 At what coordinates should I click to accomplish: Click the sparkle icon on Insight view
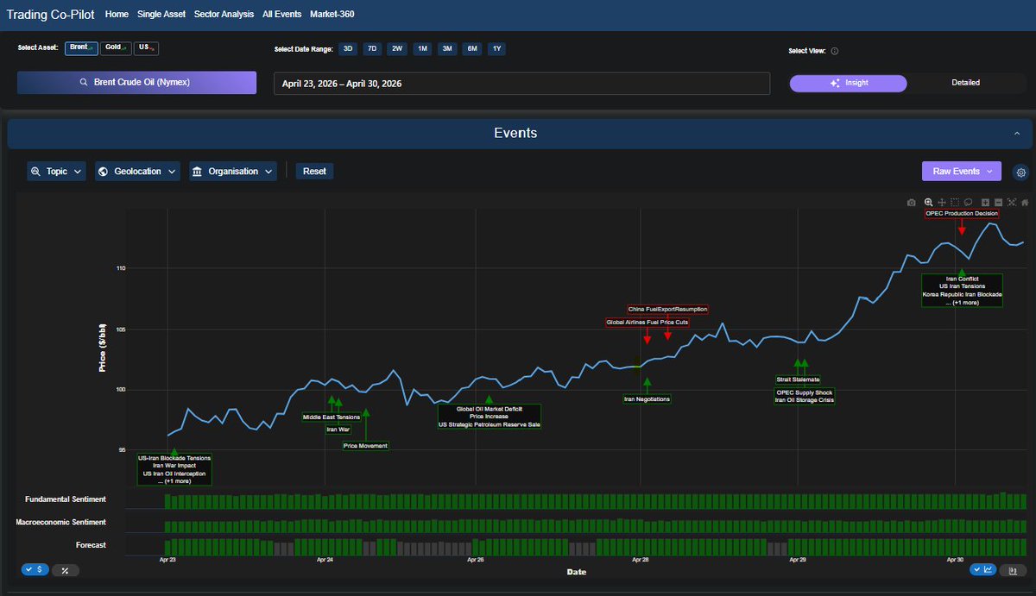pyautogui.click(x=834, y=84)
